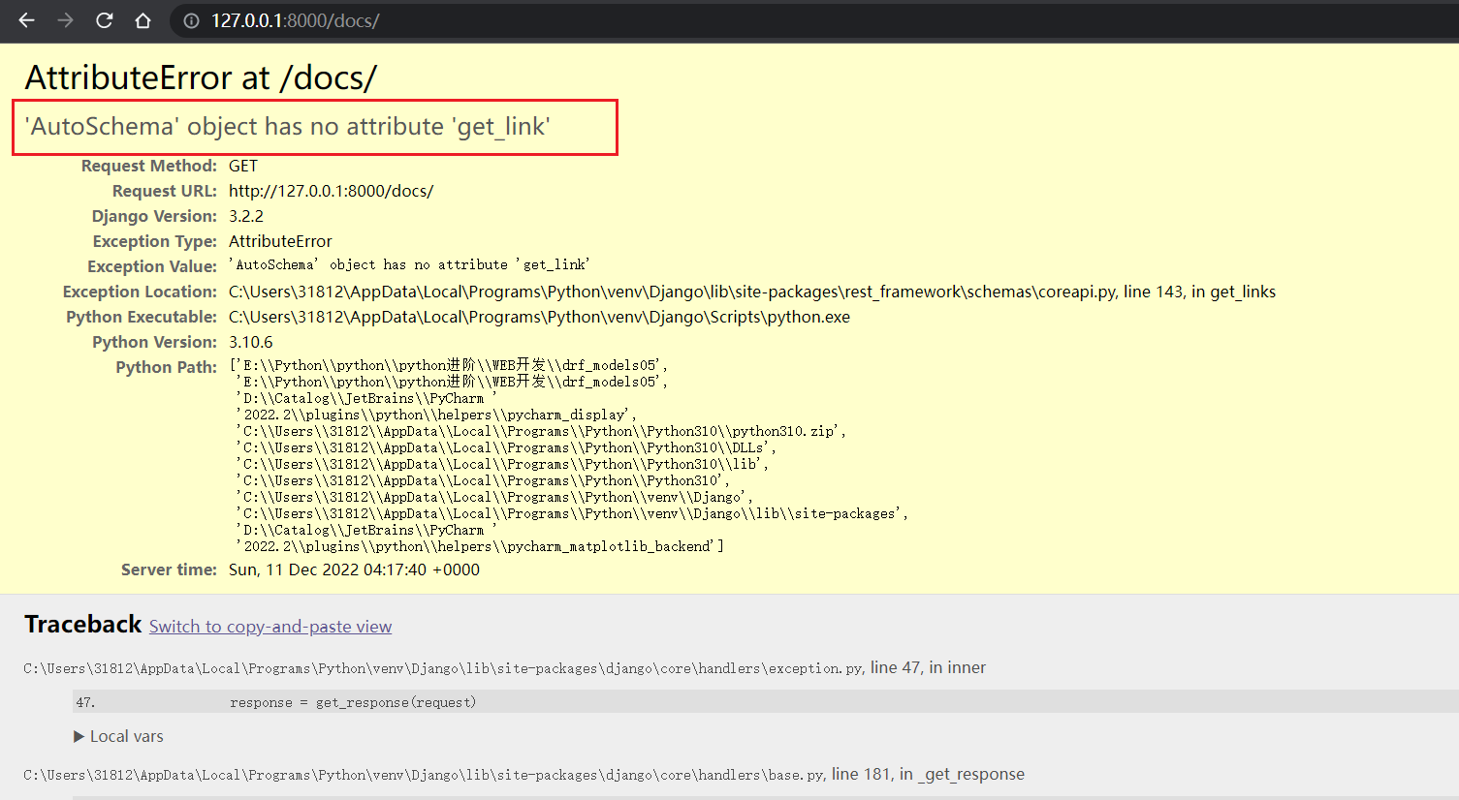Click the Python Path line ending pycharm_matplotlib_backend
This screenshot has width=1459, height=800.
point(480,546)
